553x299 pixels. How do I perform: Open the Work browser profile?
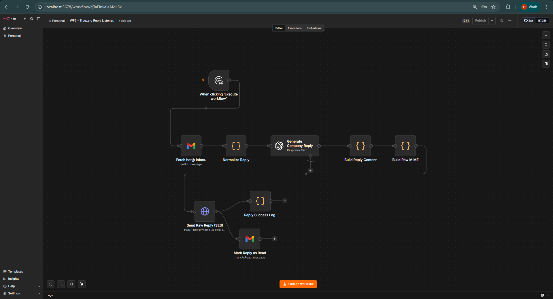(530, 7)
